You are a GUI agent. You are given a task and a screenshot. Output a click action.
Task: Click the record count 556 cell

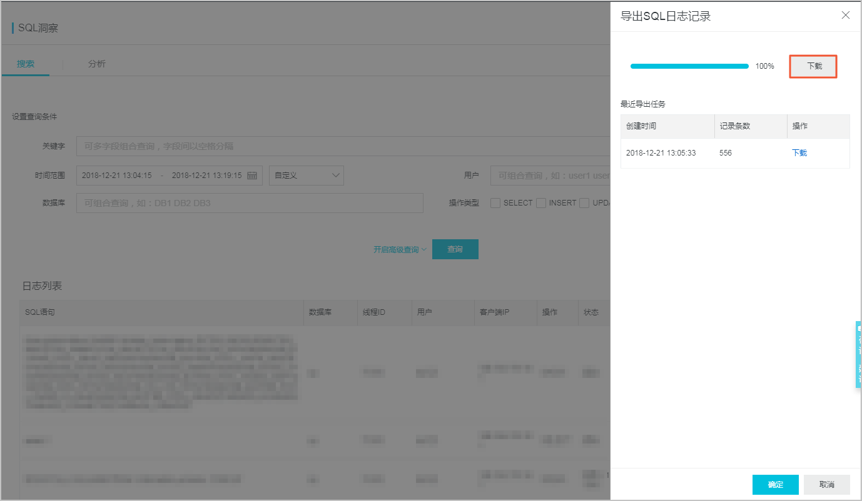pos(726,153)
